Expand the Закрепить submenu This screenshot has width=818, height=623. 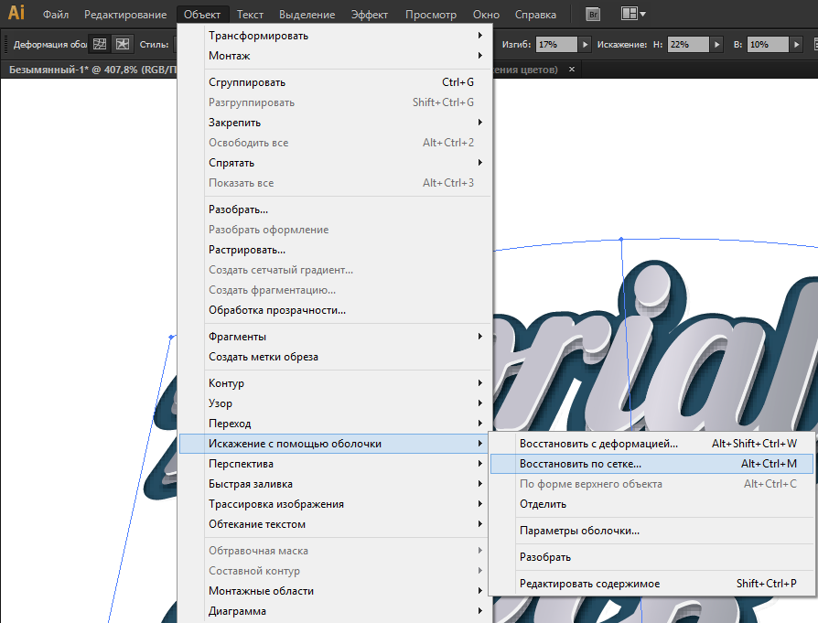click(x=334, y=123)
